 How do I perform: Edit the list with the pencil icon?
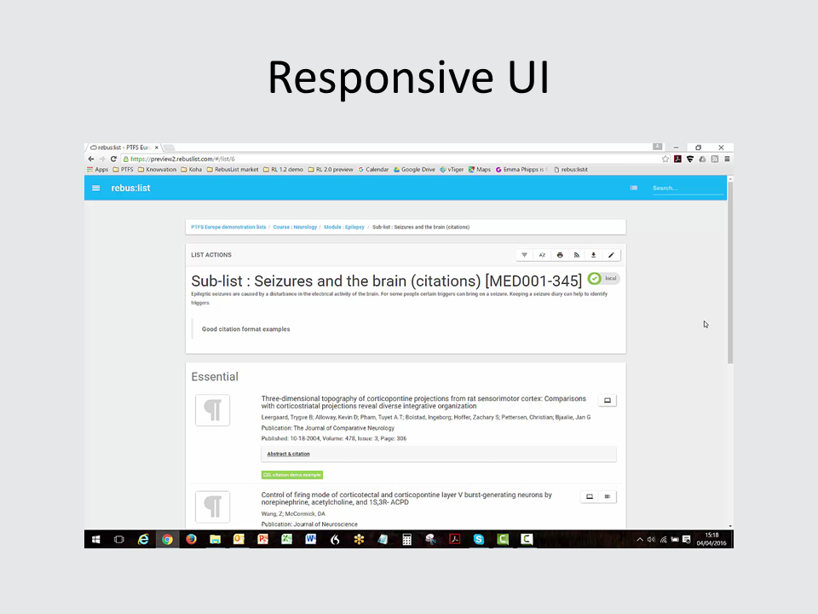click(x=611, y=255)
